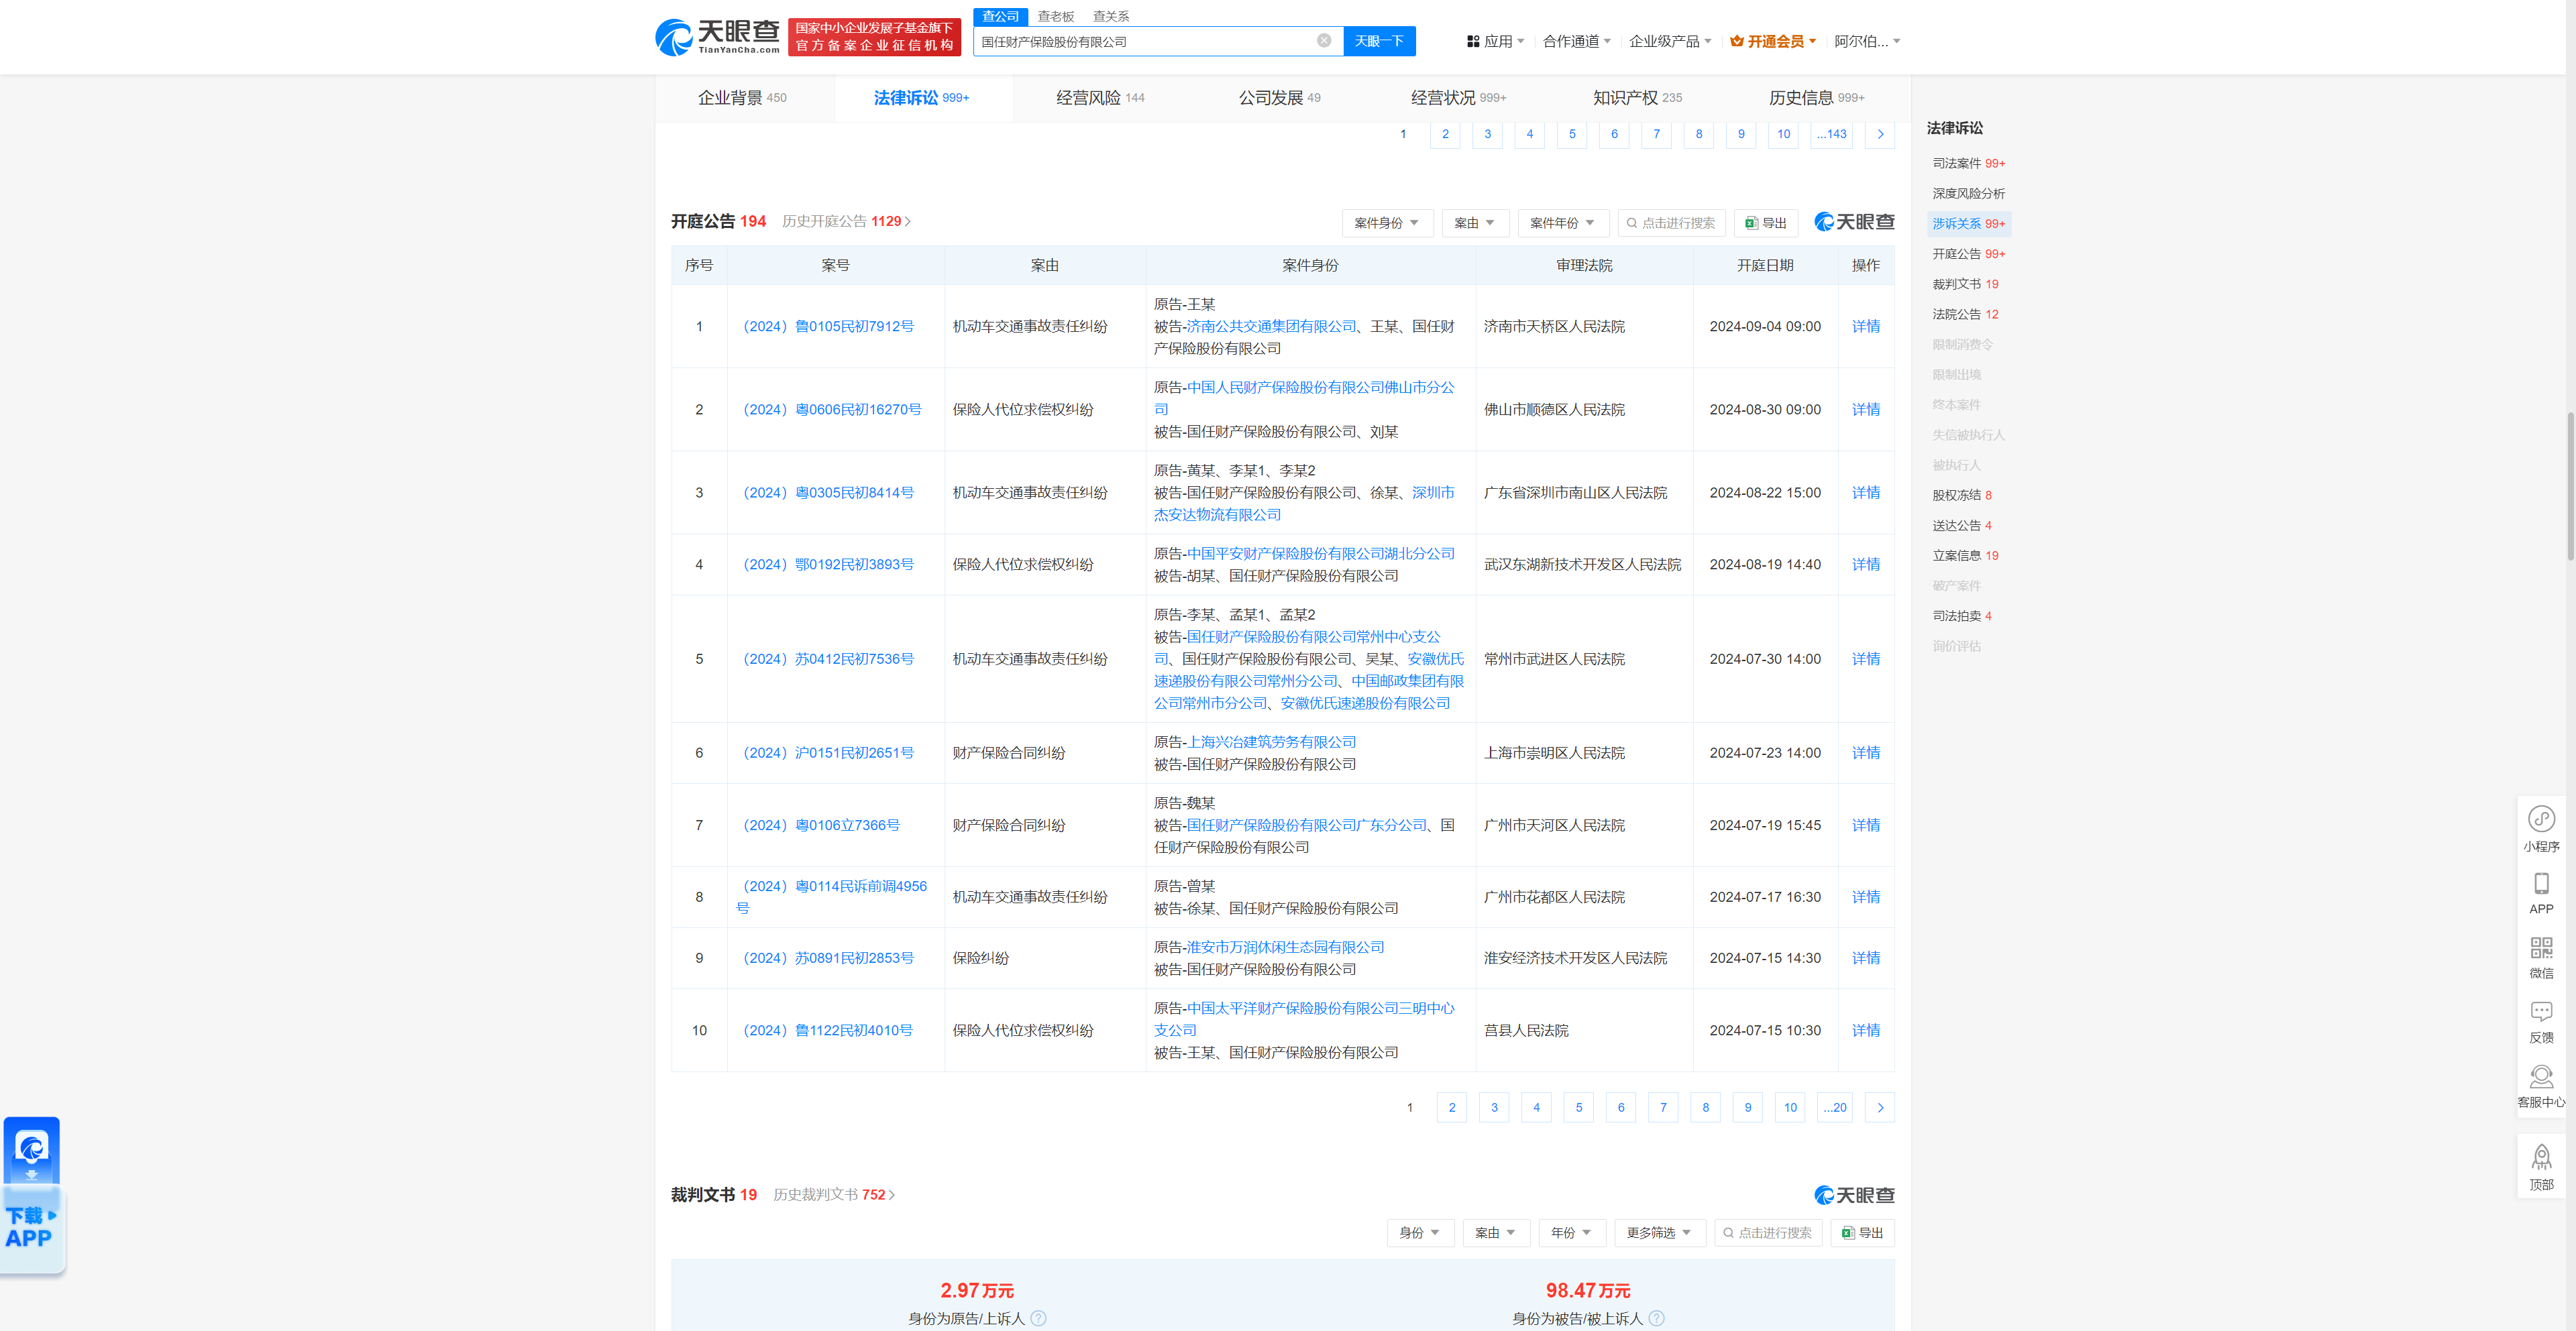The height and width of the screenshot is (1331, 2576).
Task: Export the 裁判文书 list (导出)
Action: click(1863, 1232)
